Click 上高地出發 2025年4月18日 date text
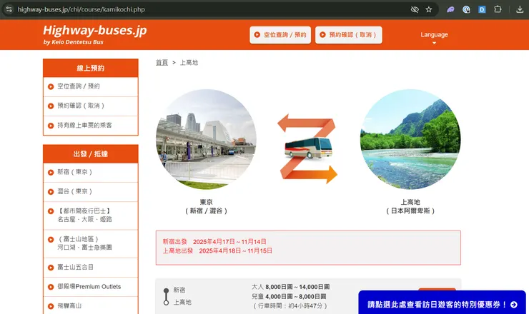529x314 pixels. [x=217, y=250]
